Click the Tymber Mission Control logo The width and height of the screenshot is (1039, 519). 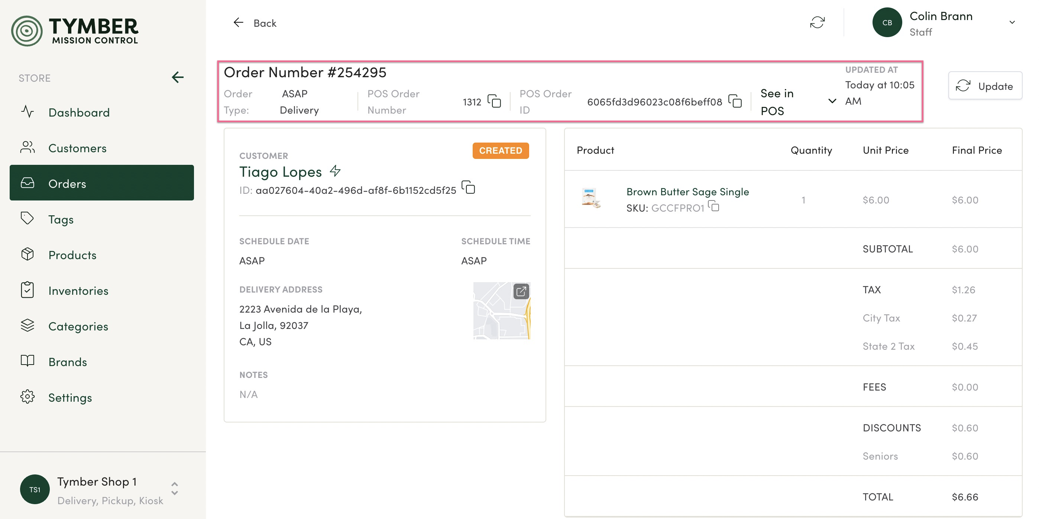click(x=75, y=30)
